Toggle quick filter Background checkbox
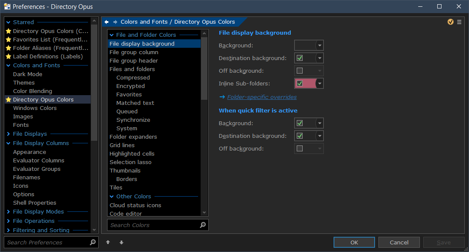Image resolution: width=469 pixels, height=252 pixels. coord(300,123)
